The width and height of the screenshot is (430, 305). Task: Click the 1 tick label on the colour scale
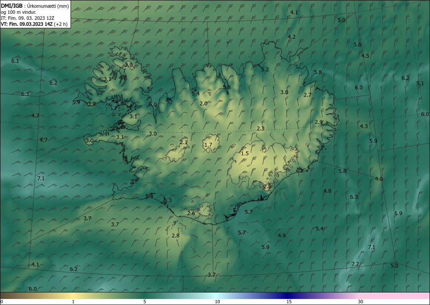[x=73, y=302]
